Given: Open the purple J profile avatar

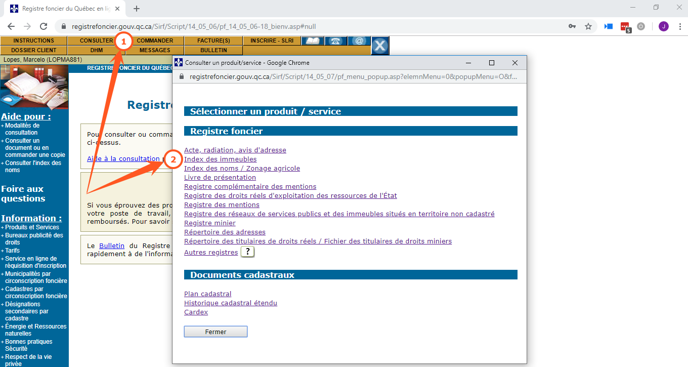Looking at the screenshot, I should [663, 26].
